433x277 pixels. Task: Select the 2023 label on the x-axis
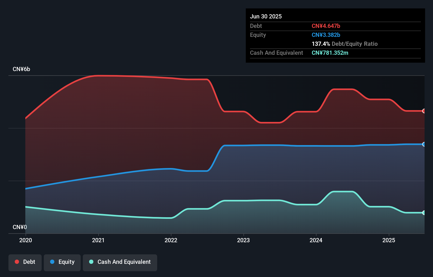[x=244, y=240]
